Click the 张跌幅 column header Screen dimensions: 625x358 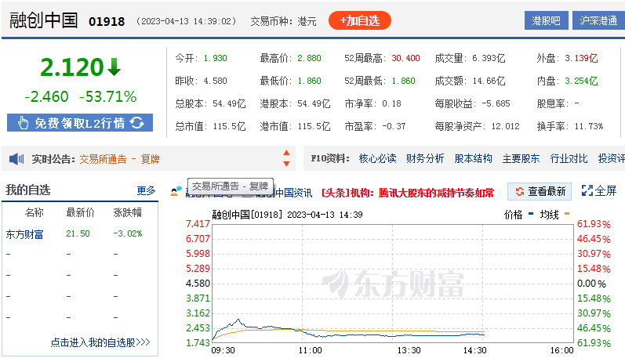pyautogui.click(x=128, y=212)
